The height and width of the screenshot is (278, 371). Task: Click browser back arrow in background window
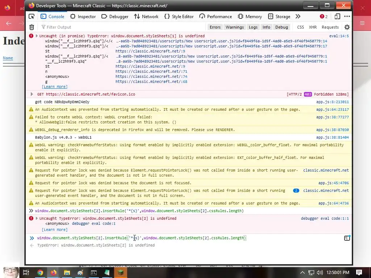coord(9,23)
